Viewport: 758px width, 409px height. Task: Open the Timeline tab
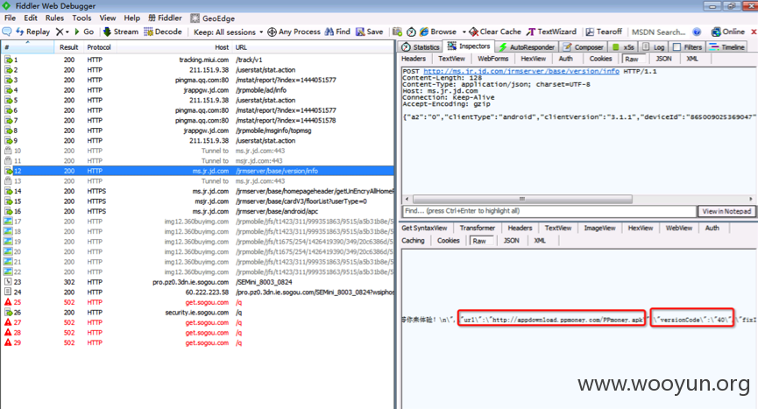(727, 46)
